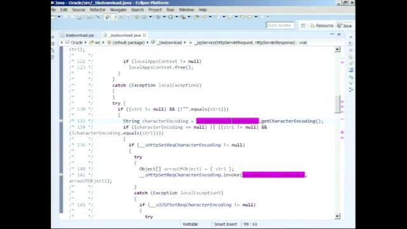Click 'catch (Exception localException2)' text
Screen dimensions: 407x229
click(157, 85)
